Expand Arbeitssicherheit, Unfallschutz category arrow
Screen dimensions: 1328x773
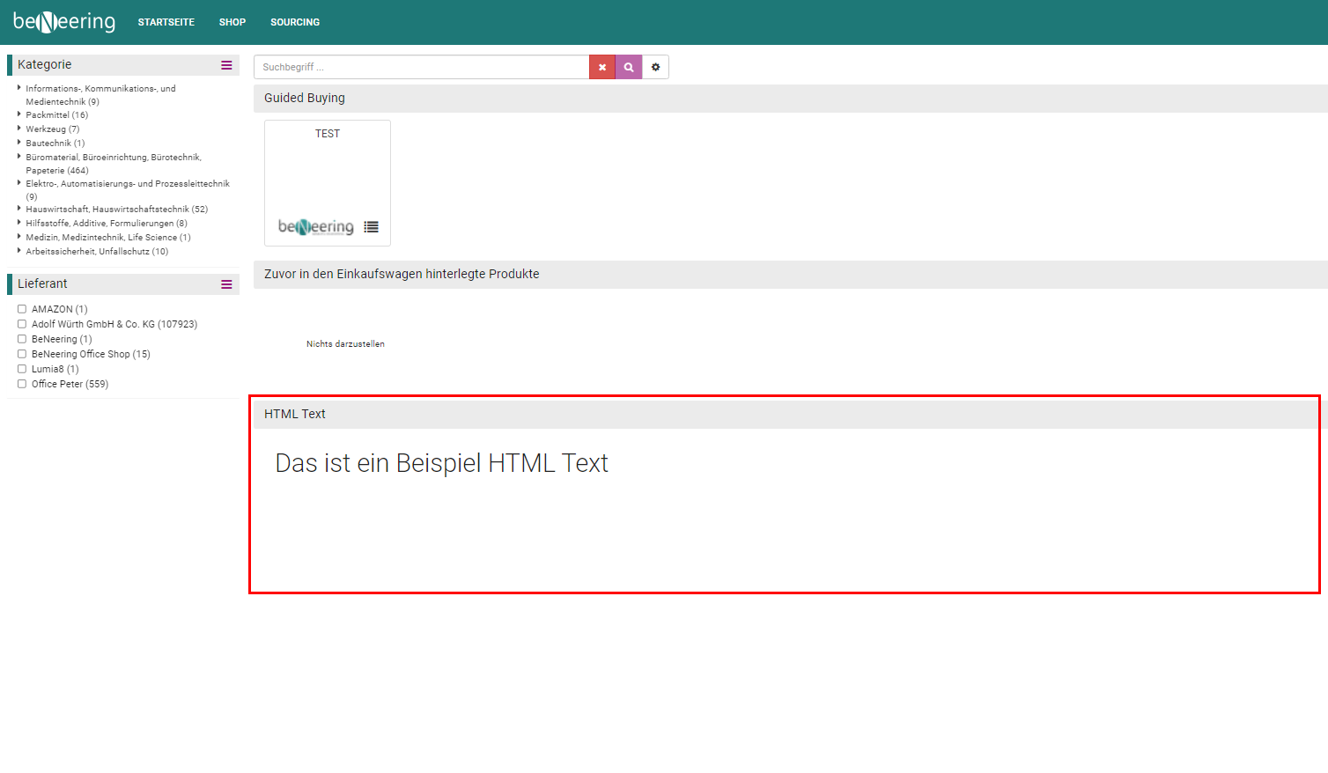point(18,251)
